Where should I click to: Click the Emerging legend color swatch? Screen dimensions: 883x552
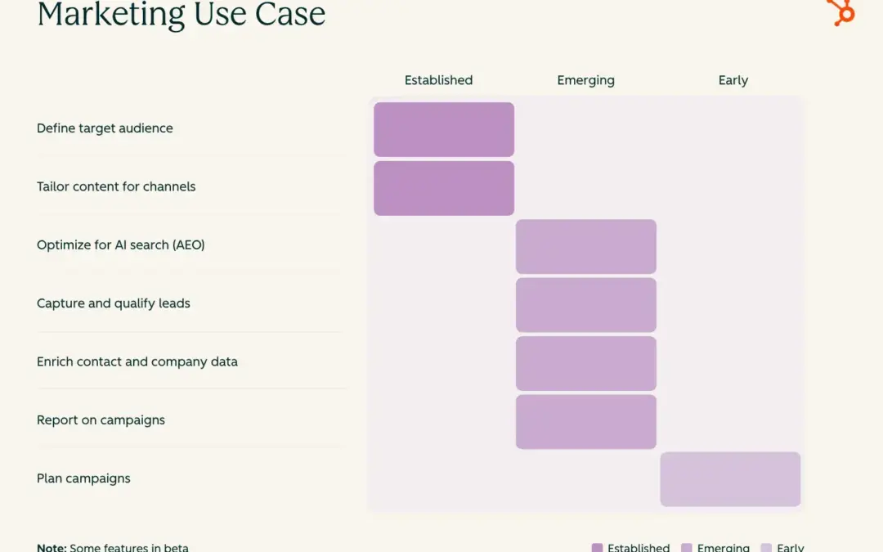pyautogui.click(x=686, y=547)
